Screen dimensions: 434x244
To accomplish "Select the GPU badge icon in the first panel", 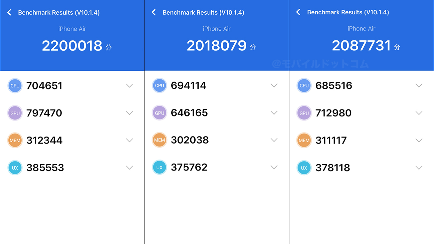I will click(x=15, y=113).
